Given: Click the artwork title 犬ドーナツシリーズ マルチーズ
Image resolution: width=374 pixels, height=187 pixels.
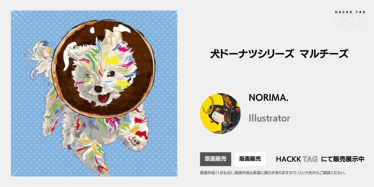Looking at the screenshot, I should (x=279, y=54).
